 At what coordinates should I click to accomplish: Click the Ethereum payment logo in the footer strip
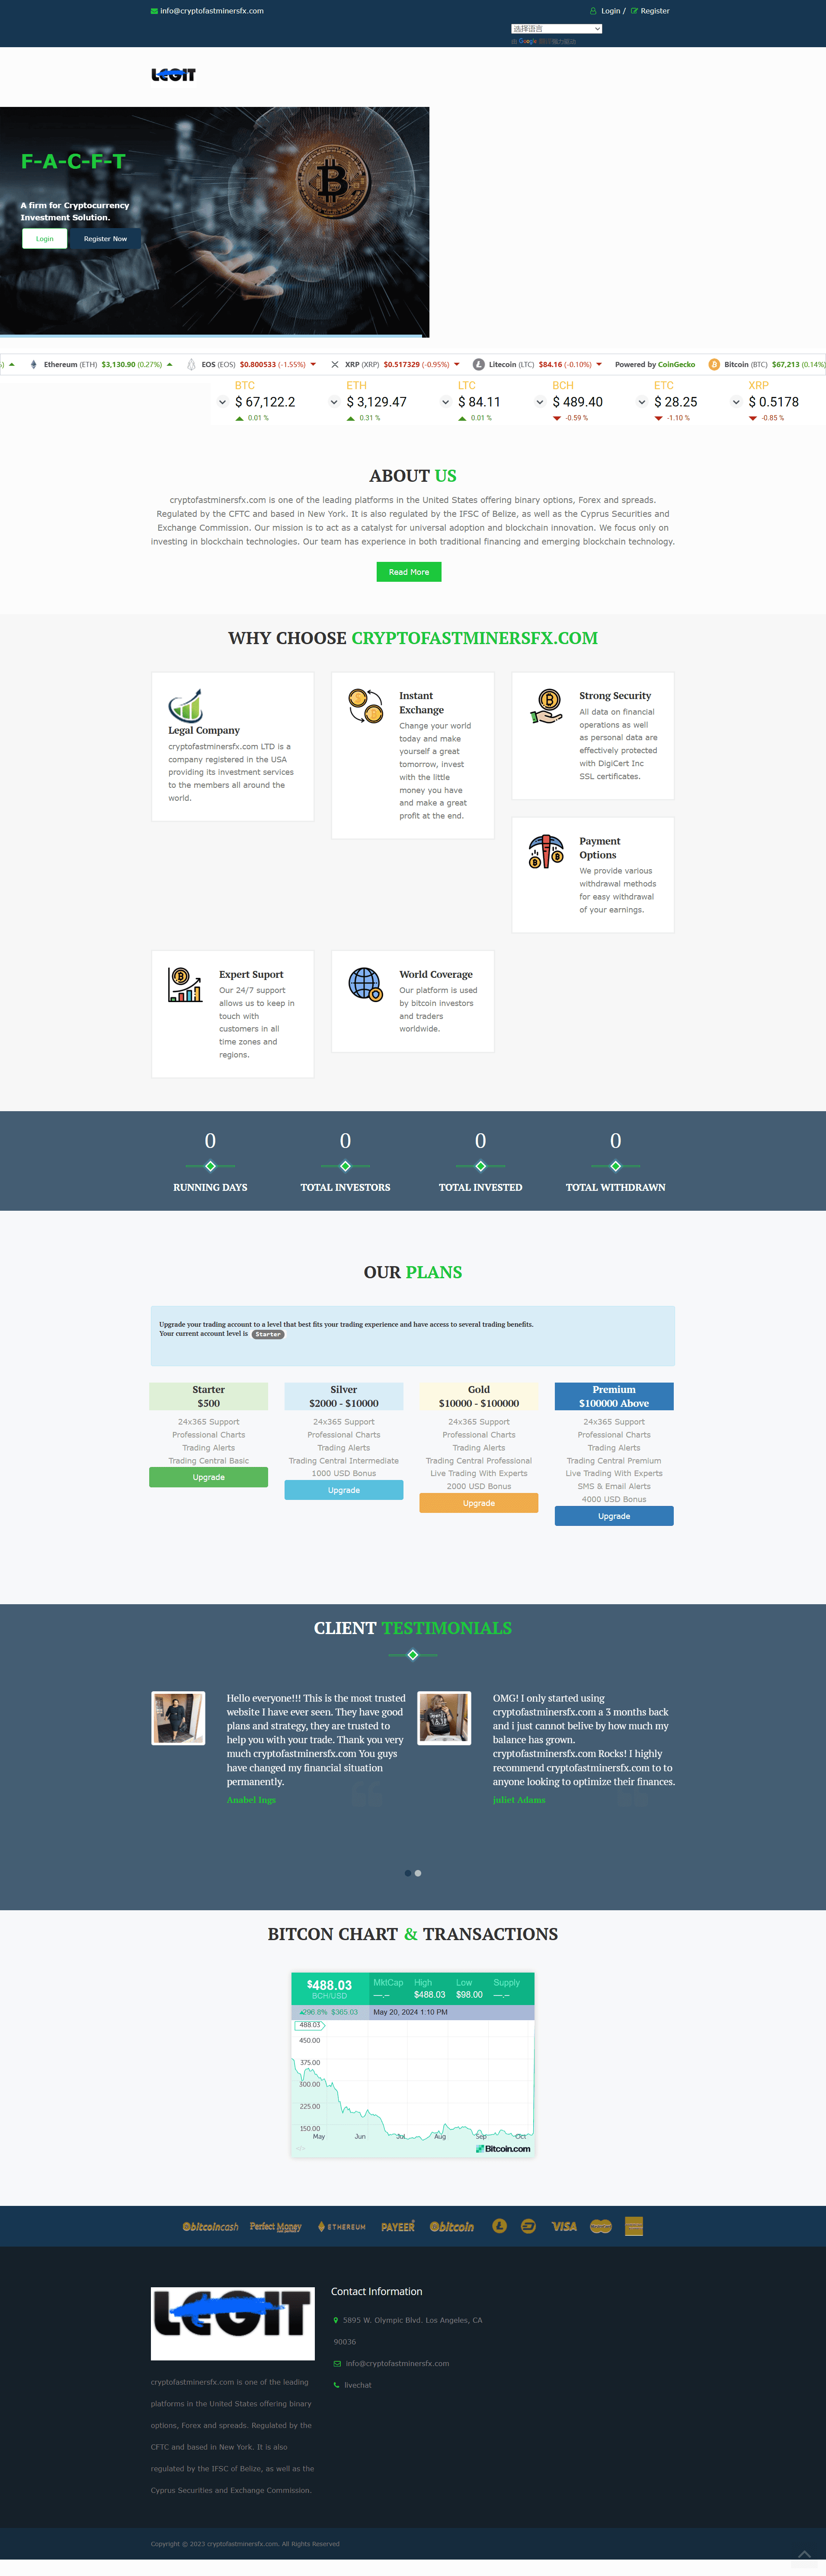[x=342, y=2227]
